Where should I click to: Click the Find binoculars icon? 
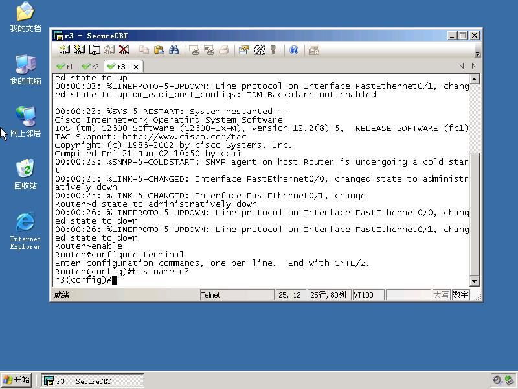[174, 50]
